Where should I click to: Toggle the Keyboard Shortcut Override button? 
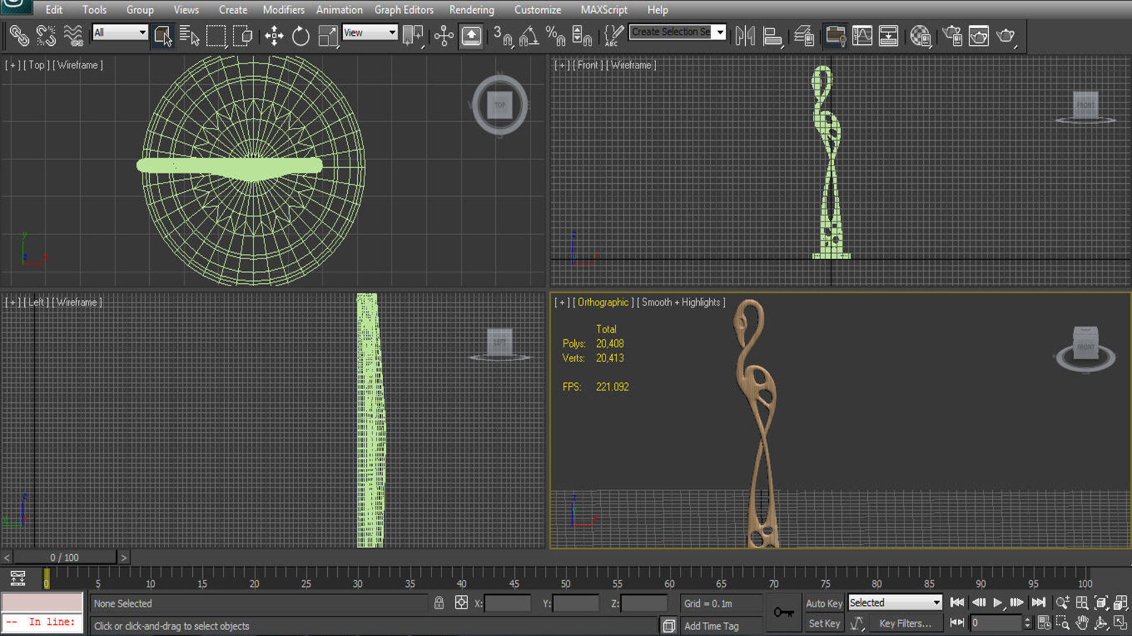pos(471,35)
